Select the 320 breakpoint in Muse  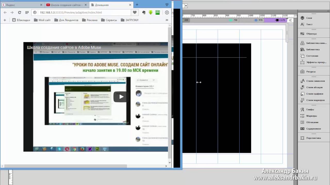pos(186,20)
